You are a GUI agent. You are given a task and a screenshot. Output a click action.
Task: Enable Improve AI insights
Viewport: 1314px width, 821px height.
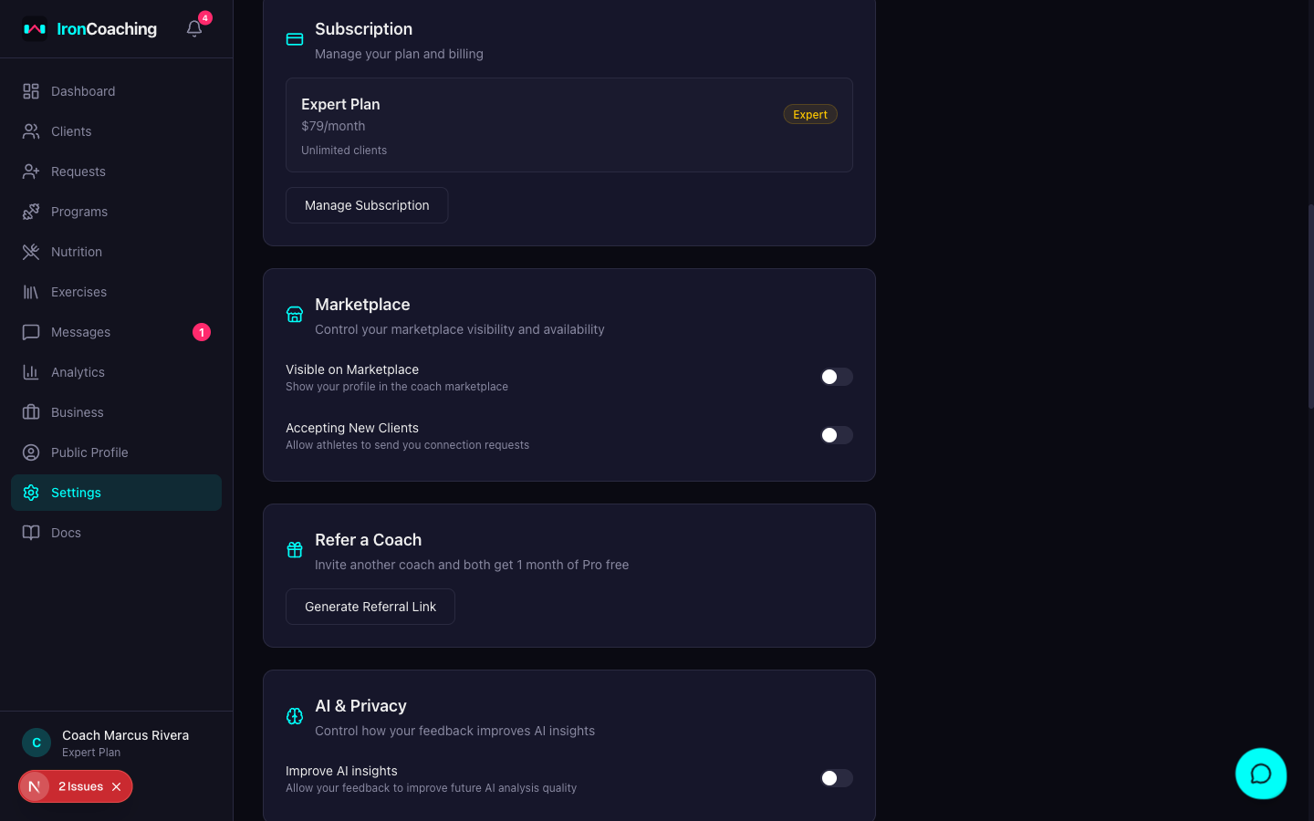836,777
